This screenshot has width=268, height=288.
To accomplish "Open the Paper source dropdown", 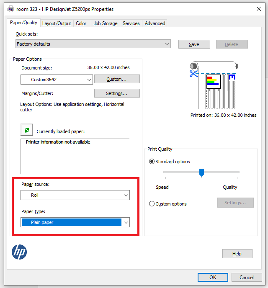I will (75, 195).
